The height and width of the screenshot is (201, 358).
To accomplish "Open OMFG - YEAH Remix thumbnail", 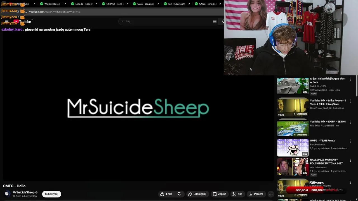I will coord(293,148).
